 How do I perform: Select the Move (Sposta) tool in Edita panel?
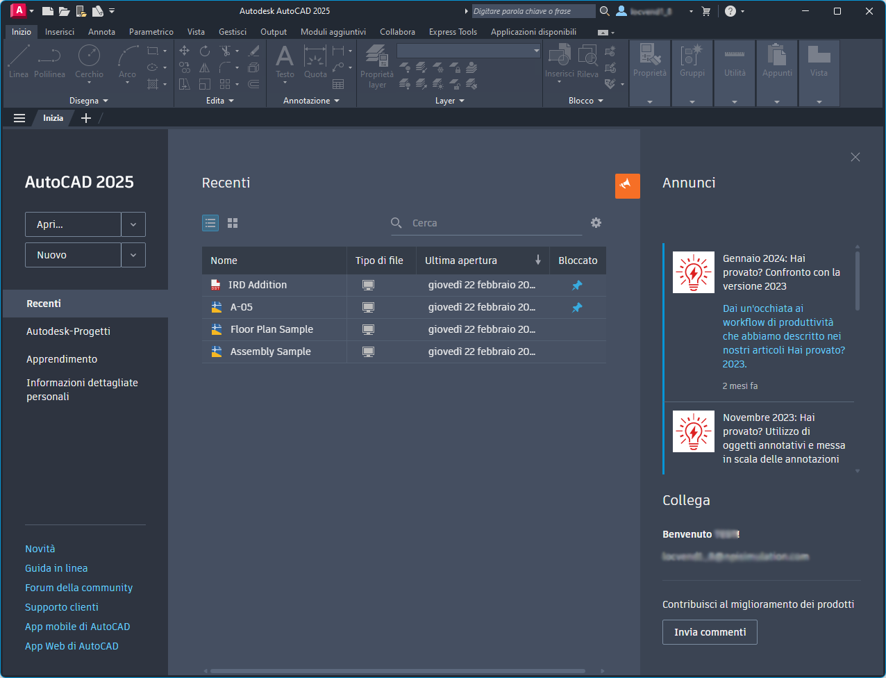pos(184,51)
